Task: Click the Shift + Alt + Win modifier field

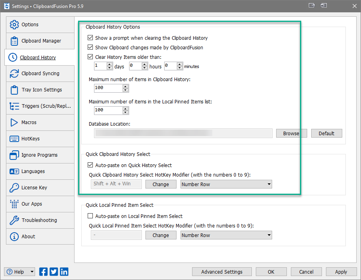Action: [116, 185]
